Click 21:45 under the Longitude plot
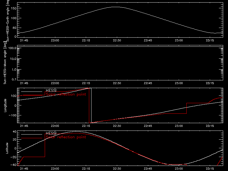228x171 pixels. pos(24,126)
